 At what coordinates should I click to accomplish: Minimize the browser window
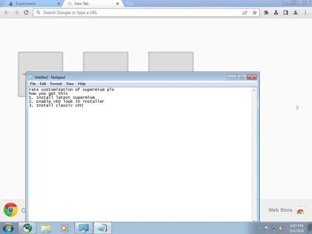(286, 3)
